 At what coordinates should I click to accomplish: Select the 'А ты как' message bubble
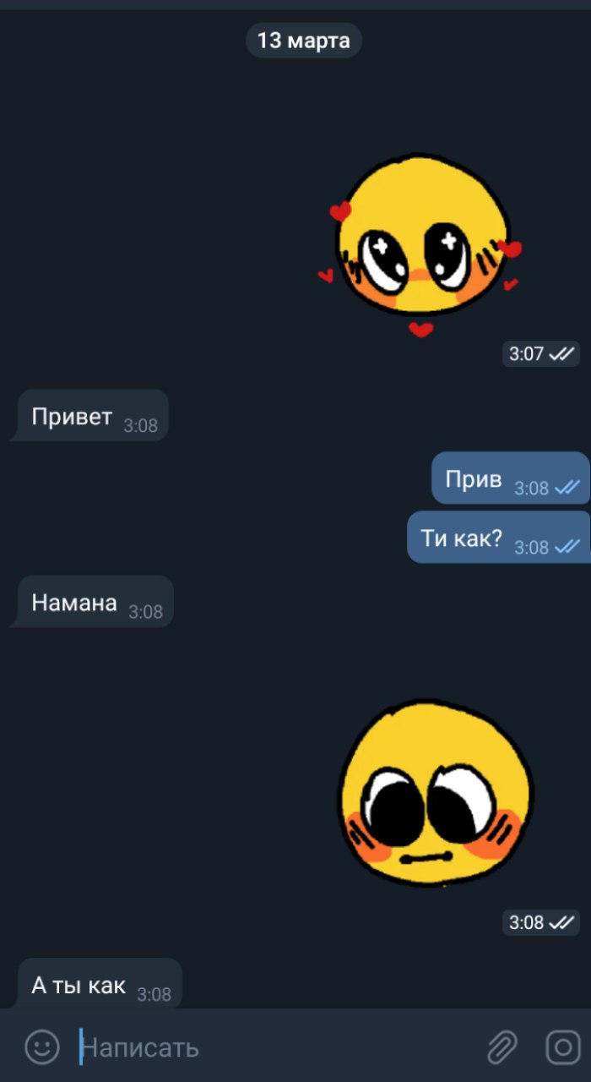[x=96, y=984]
